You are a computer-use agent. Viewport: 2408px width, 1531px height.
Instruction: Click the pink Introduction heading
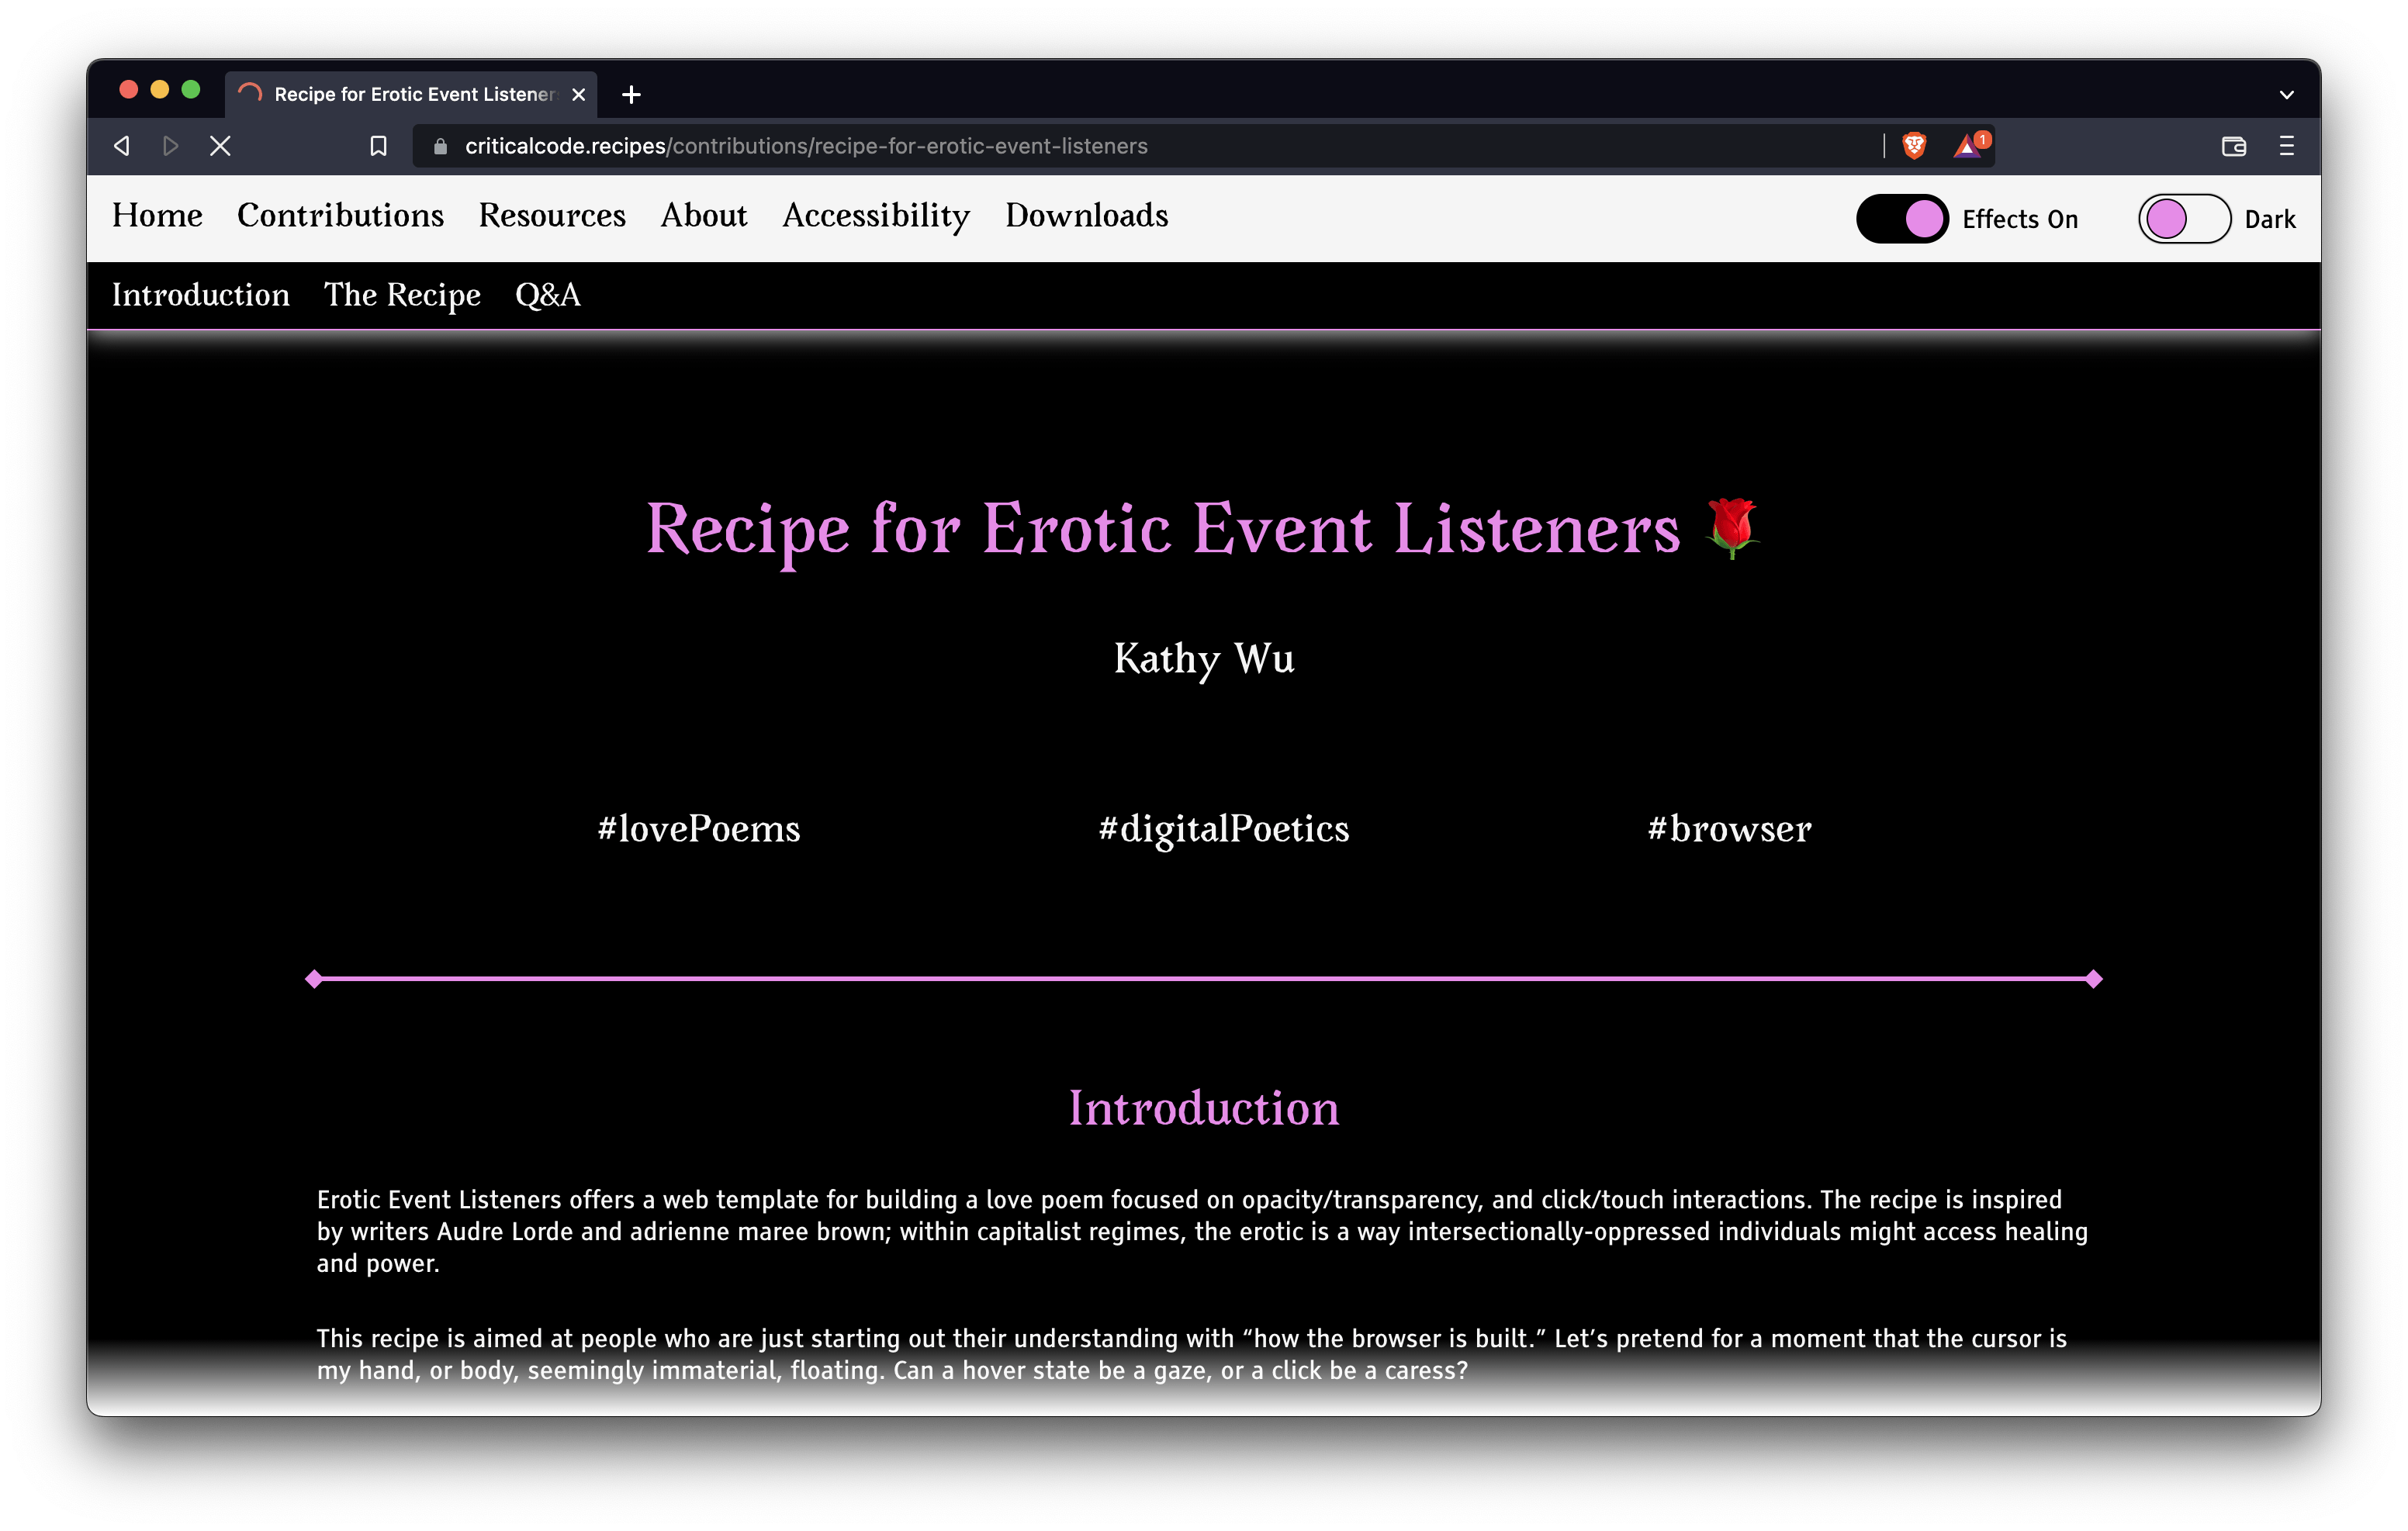[x=1204, y=1108]
